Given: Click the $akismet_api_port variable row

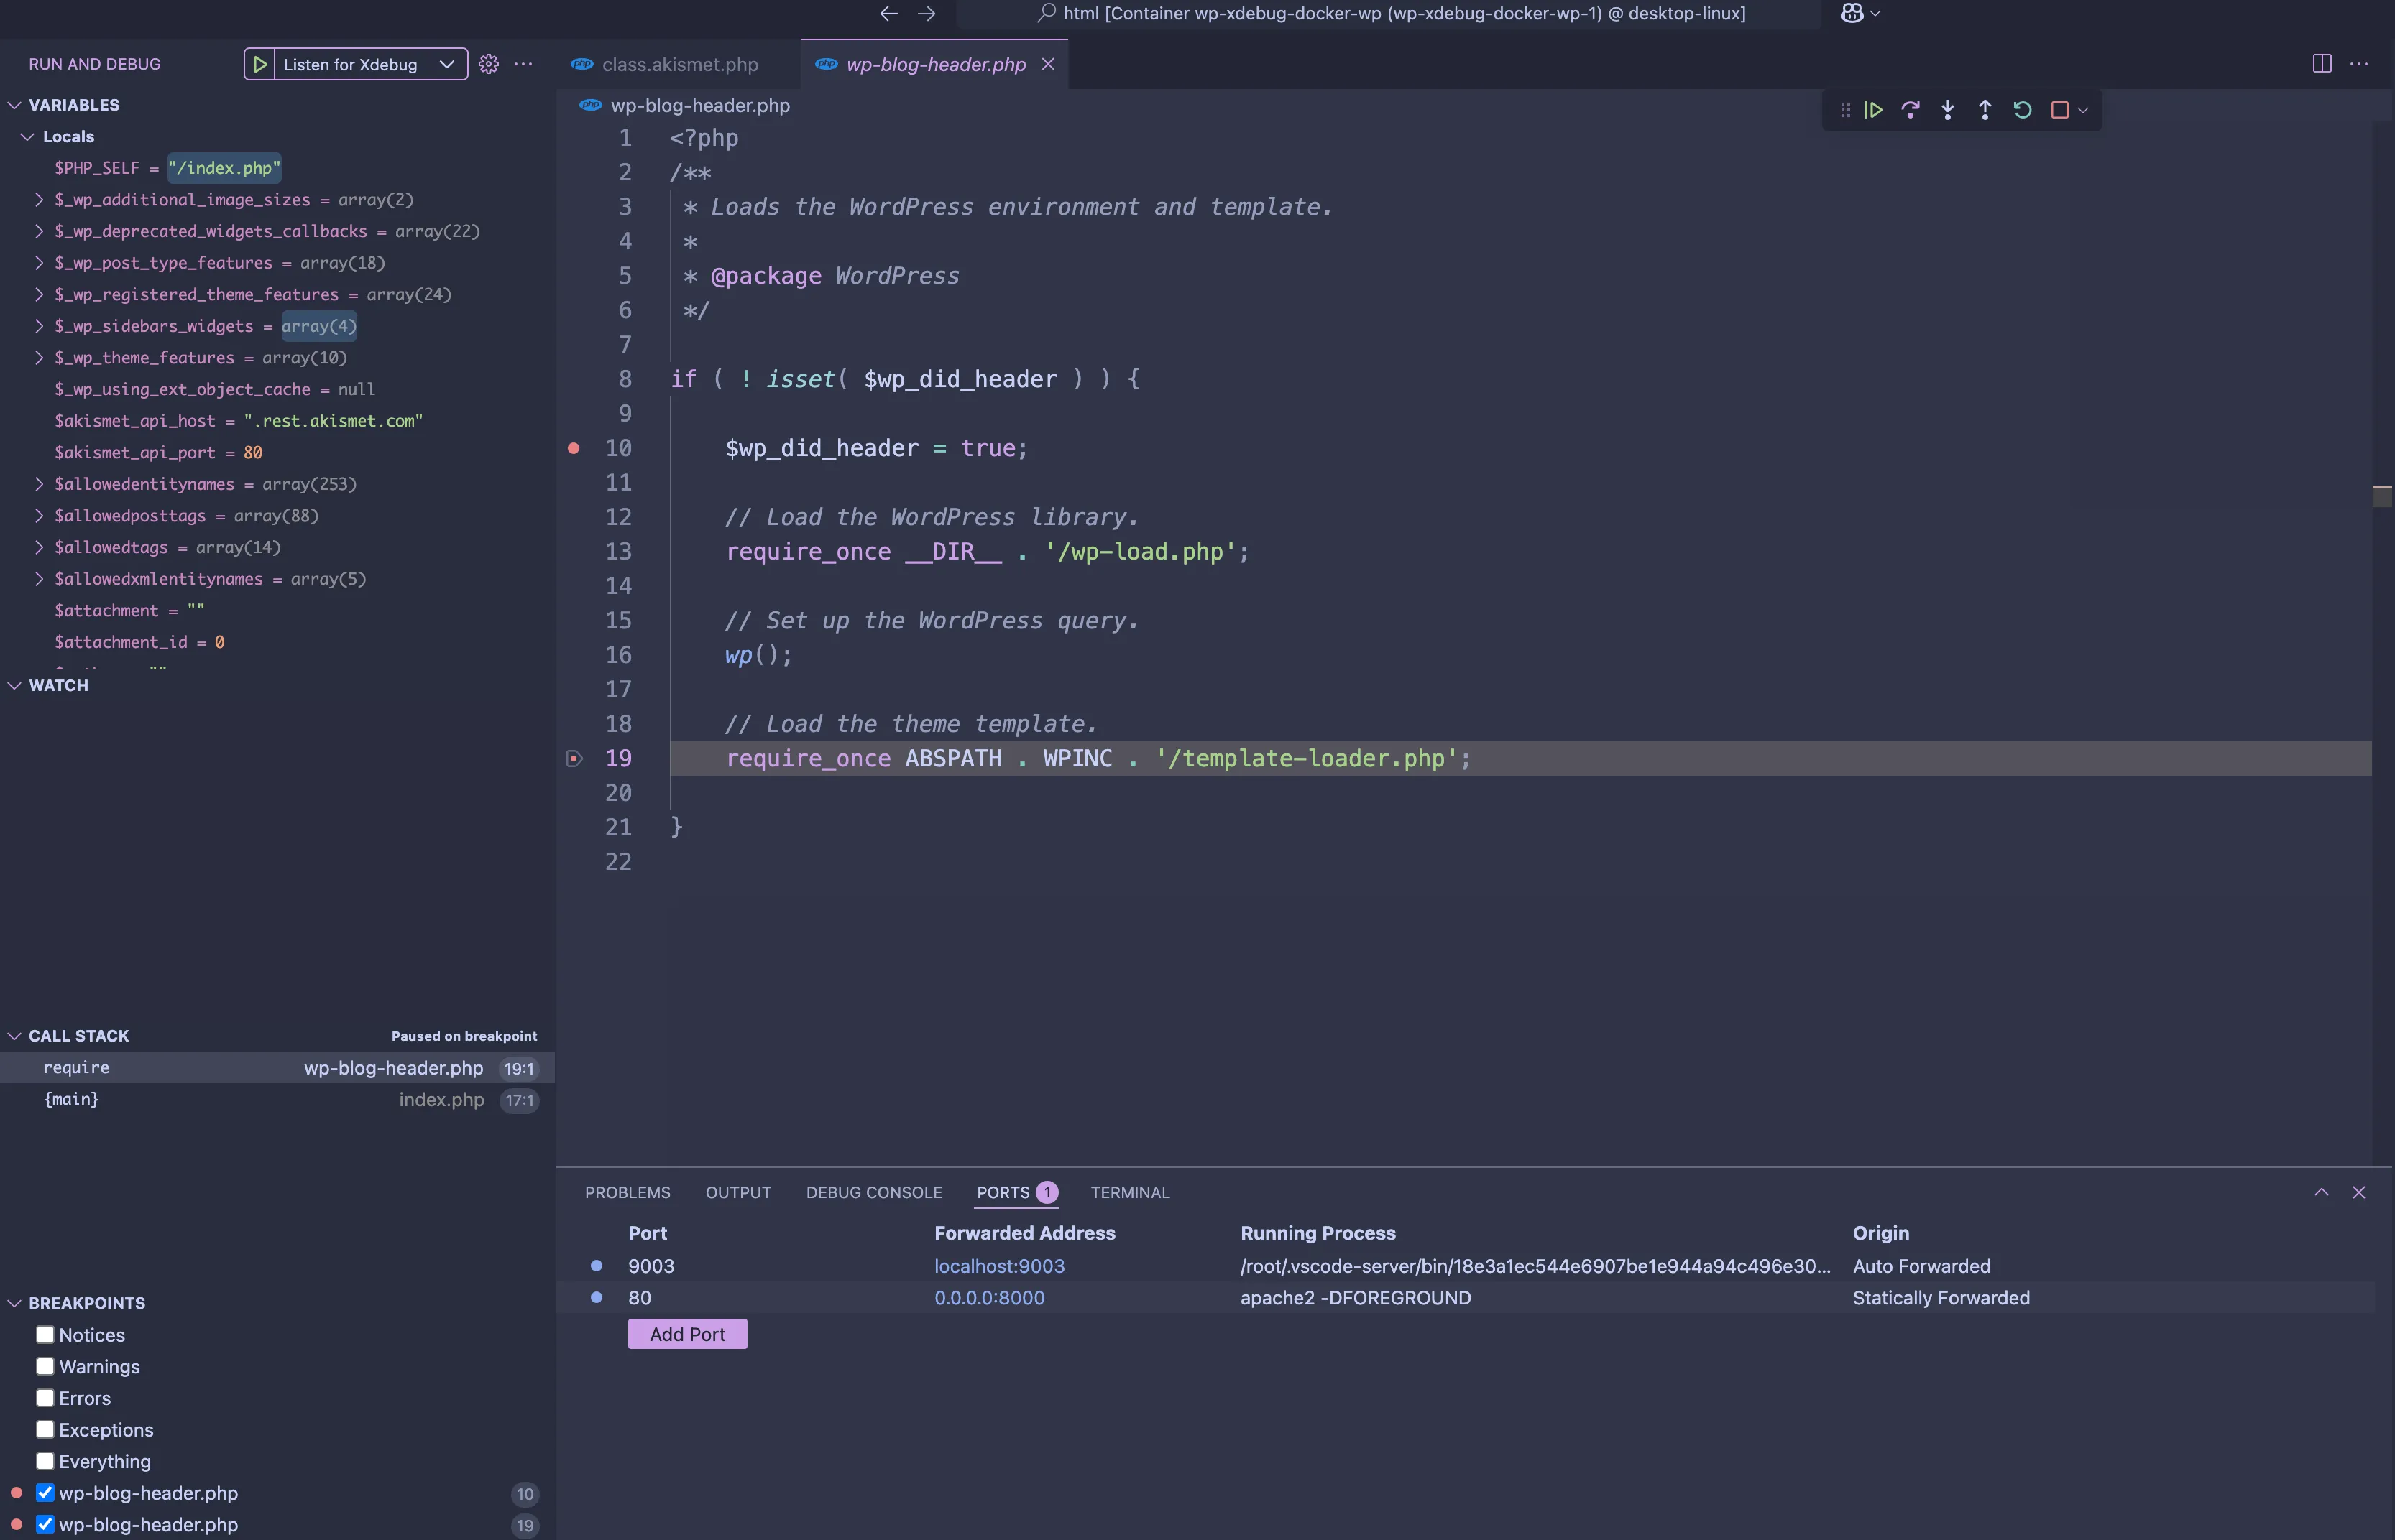Looking at the screenshot, I should pyautogui.click(x=277, y=452).
